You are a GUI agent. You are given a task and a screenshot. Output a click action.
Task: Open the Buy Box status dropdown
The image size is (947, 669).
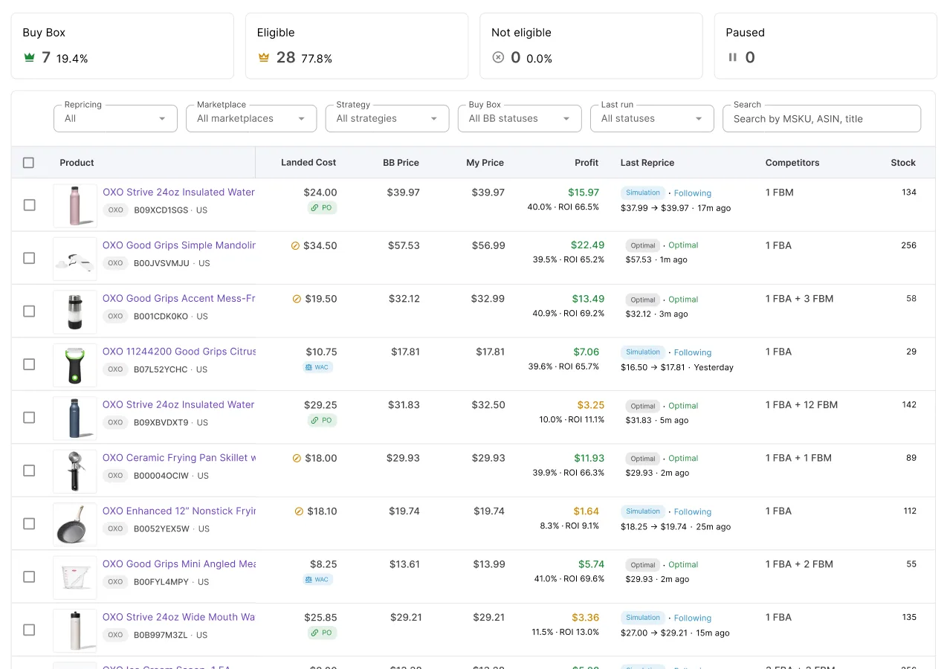(x=520, y=118)
